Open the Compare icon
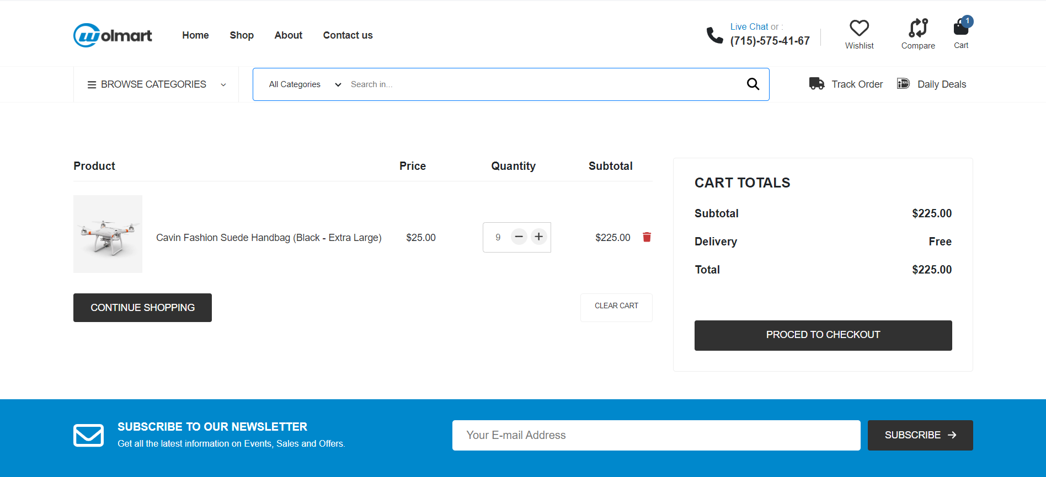 tap(918, 28)
